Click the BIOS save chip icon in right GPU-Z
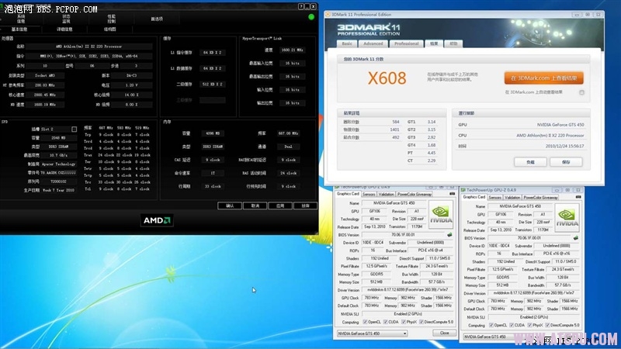This screenshot has height=349, width=621. pos(576,238)
